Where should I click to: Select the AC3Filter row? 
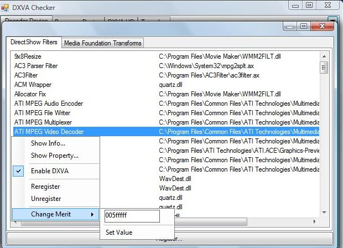point(167,75)
